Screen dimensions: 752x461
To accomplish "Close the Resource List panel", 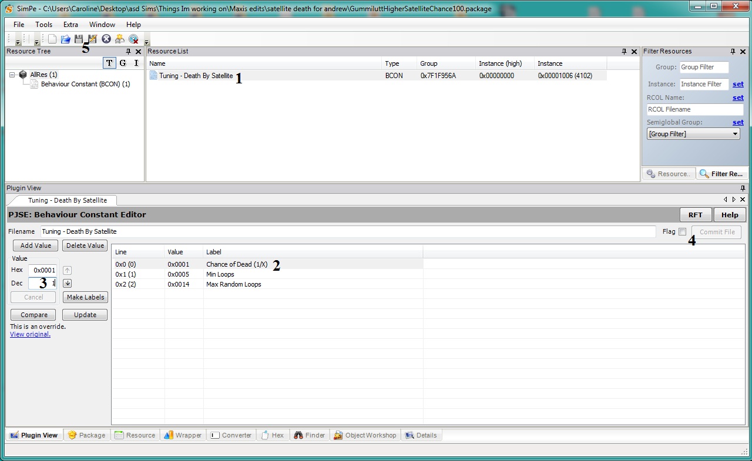I will pos(634,52).
